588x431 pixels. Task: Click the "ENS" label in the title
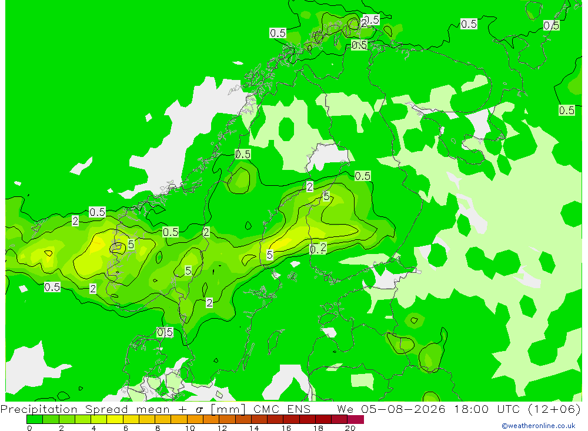pyautogui.click(x=299, y=409)
